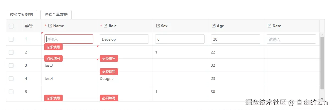Click the Test3 name cell
The image size is (332, 110).
(x=49, y=66)
